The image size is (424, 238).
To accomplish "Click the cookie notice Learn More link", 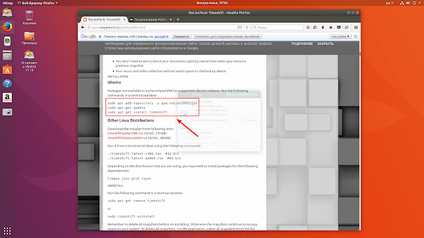I will tap(302, 44).
